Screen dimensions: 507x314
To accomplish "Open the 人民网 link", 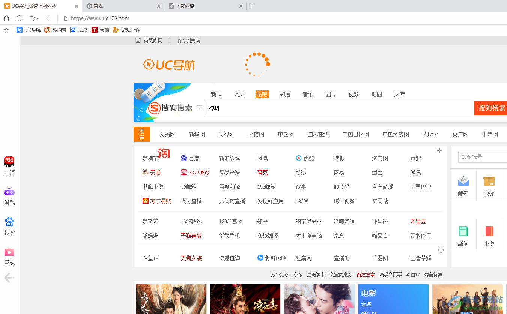I will (x=167, y=134).
